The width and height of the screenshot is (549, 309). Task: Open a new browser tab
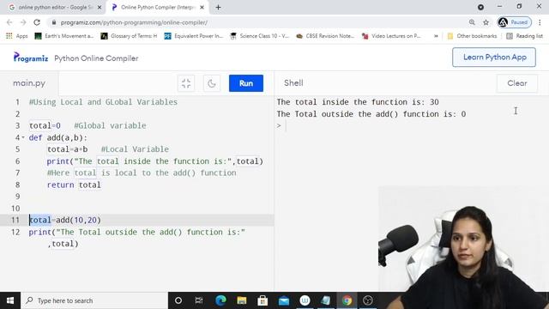218,8
